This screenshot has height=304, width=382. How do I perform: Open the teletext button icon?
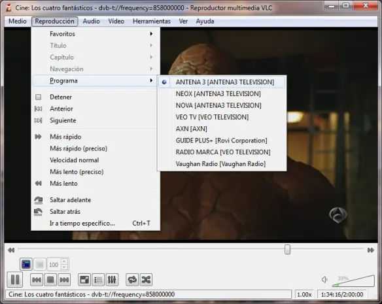[26, 264]
